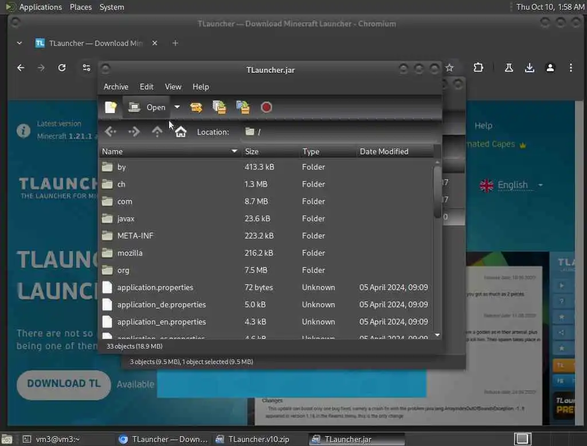Open the Applications menu in top panel
The image size is (587, 446).
click(34, 7)
